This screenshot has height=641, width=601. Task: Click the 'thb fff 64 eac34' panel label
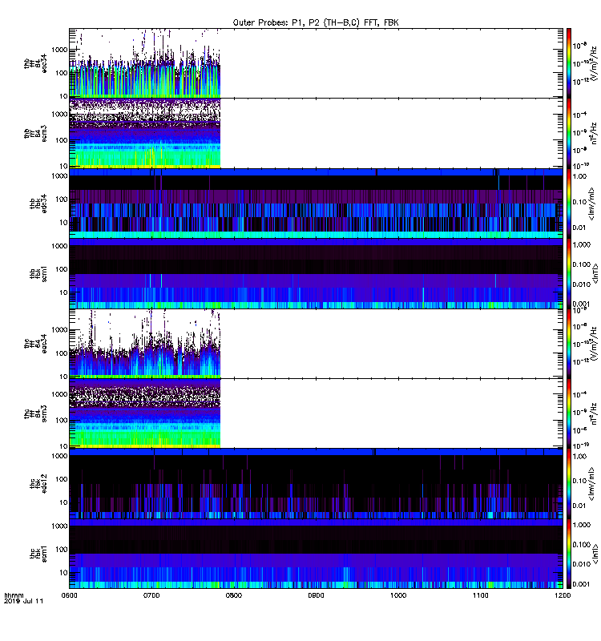pyautogui.click(x=35, y=64)
